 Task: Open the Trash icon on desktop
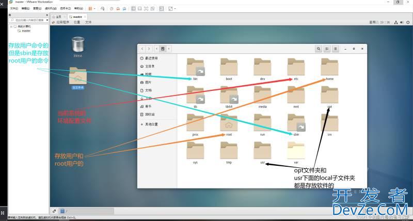(x=78, y=45)
